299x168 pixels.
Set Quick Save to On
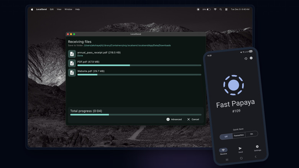pyautogui.click(x=251, y=134)
